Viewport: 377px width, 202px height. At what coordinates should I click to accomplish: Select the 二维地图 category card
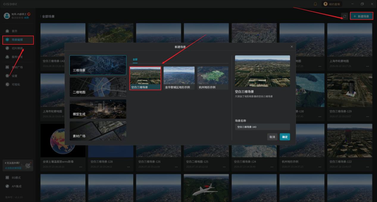point(98,87)
